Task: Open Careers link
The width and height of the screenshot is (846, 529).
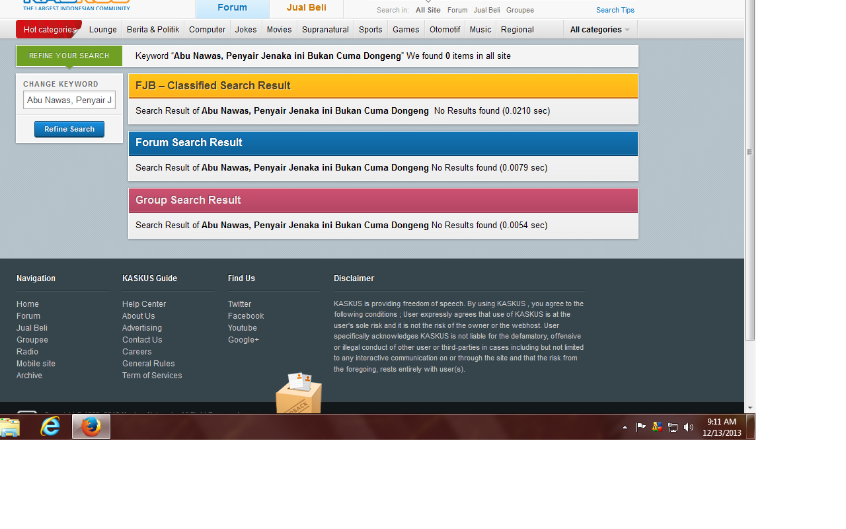Action: [x=137, y=352]
